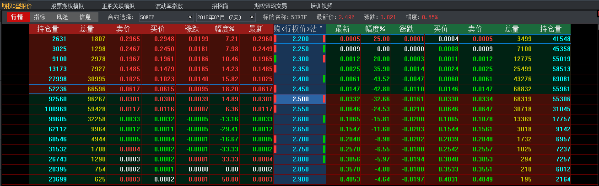Select the 2.600 strike price cell
This screenshot has width=599, height=186.
[300, 119]
